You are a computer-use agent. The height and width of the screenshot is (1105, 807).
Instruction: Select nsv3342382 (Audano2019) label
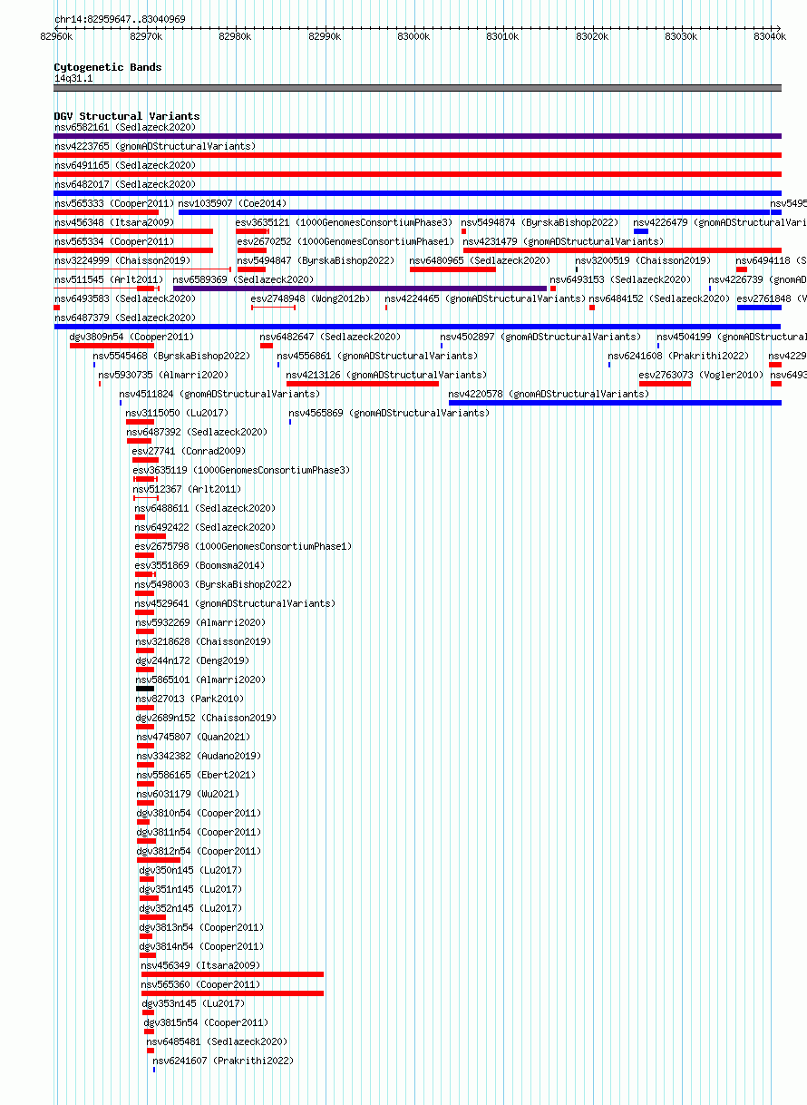(199, 756)
